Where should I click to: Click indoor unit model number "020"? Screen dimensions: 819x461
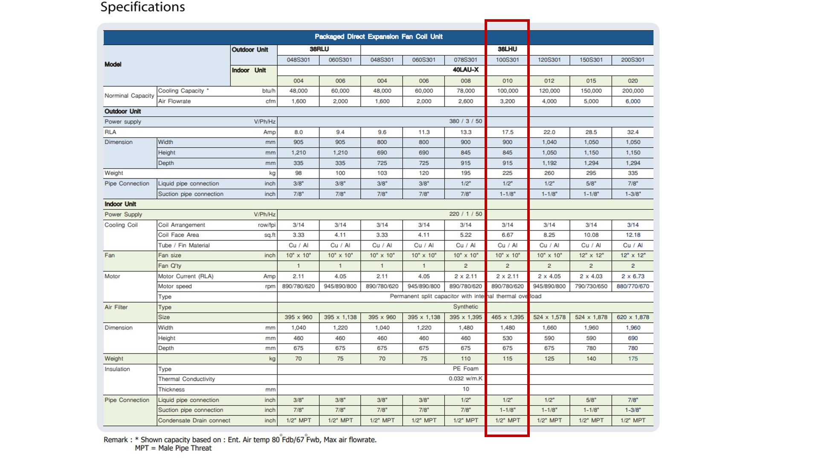[x=633, y=81]
